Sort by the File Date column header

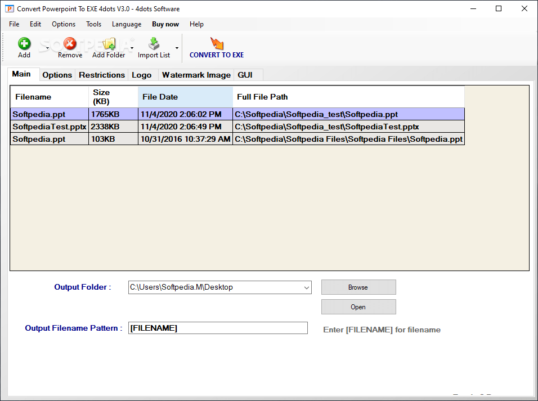(x=185, y=97)
